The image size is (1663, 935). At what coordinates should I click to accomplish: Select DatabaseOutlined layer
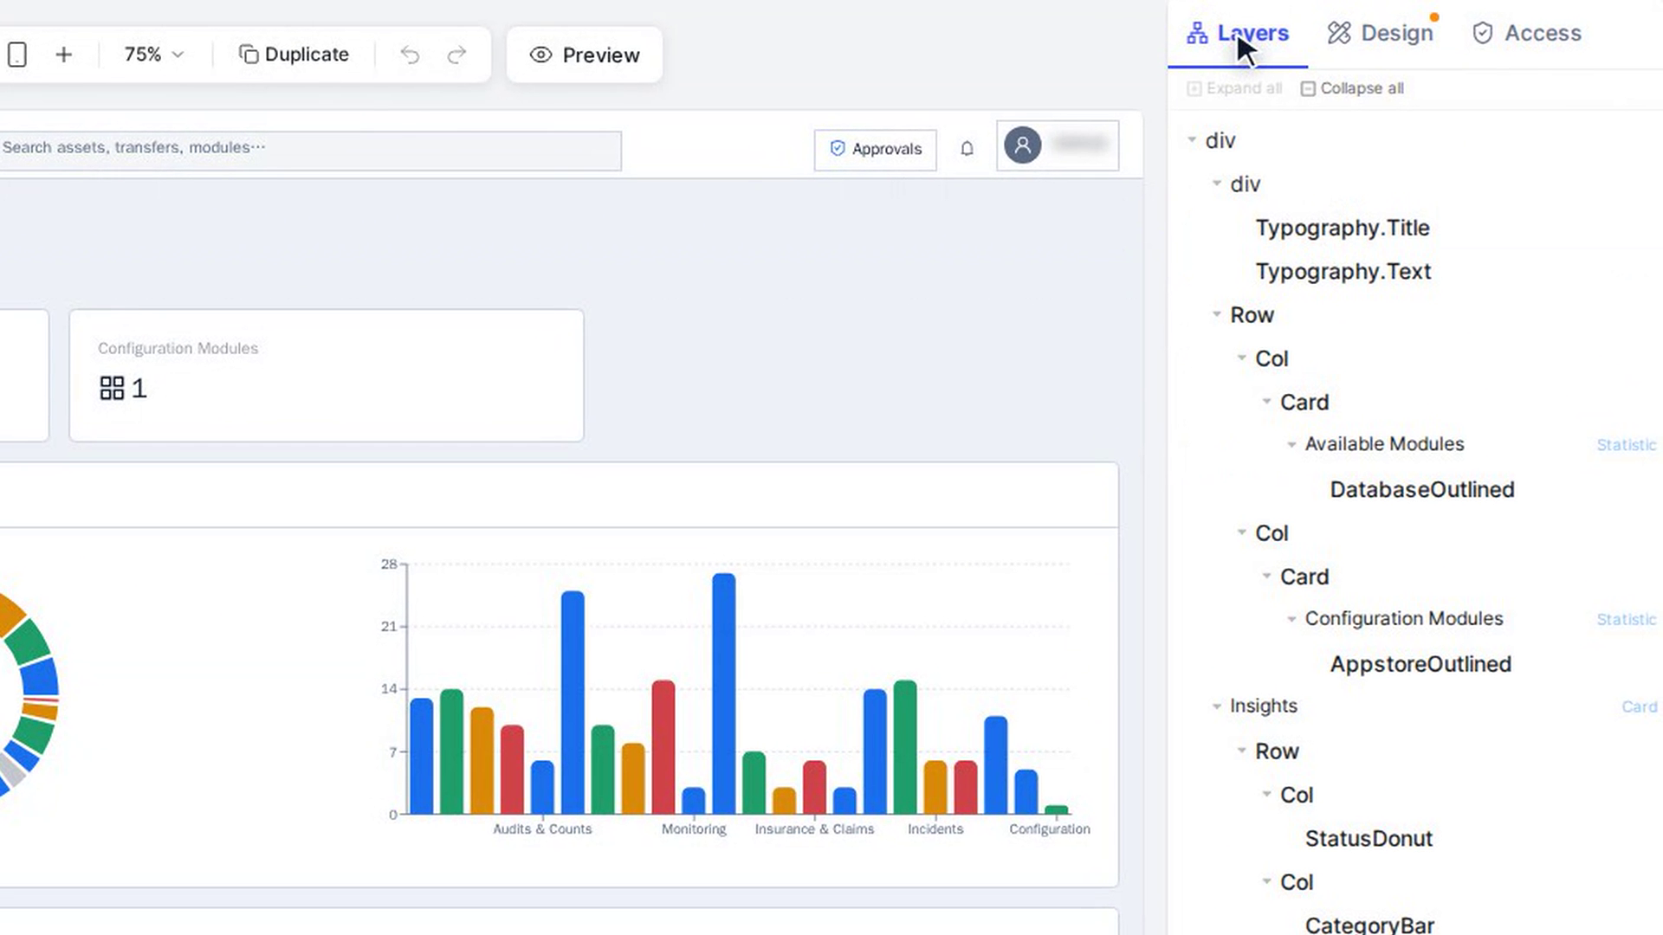tap(1422, 489)
